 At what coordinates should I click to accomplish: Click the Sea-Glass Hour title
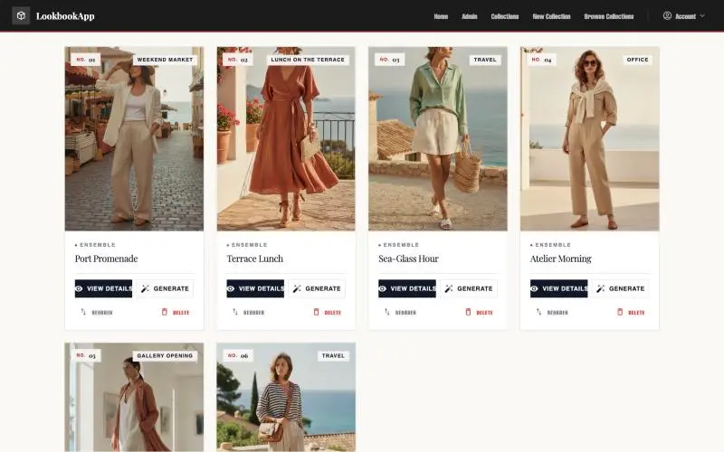tap(409, 259)
